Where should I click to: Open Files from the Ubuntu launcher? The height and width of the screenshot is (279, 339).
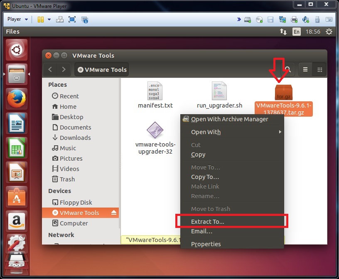coord(17,74)
